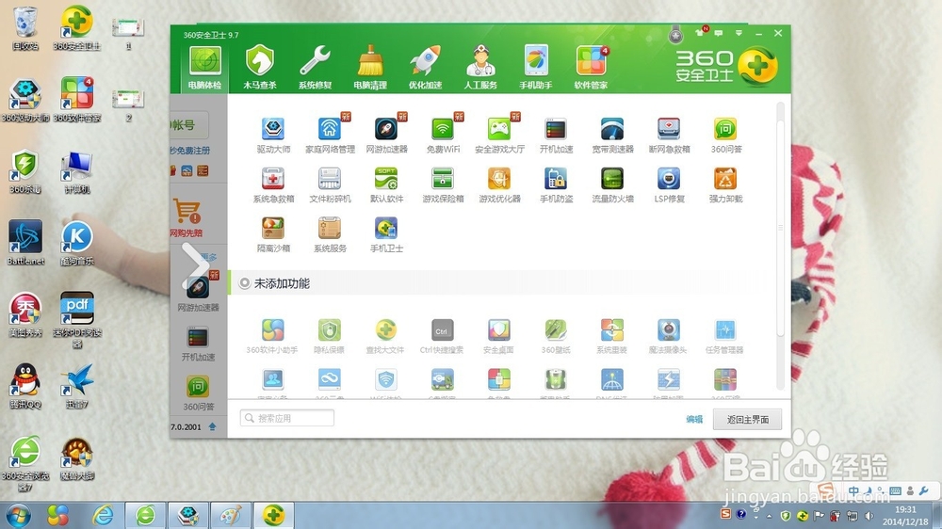Click the 免费注册 link in sidebar
942x529 pixels.
click(191, 151)
